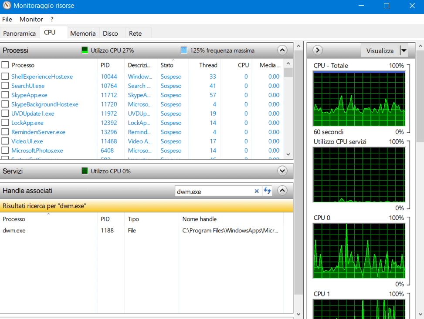Click the handle search input field
This screenshot has width=424, height=319.
[214, 191]
